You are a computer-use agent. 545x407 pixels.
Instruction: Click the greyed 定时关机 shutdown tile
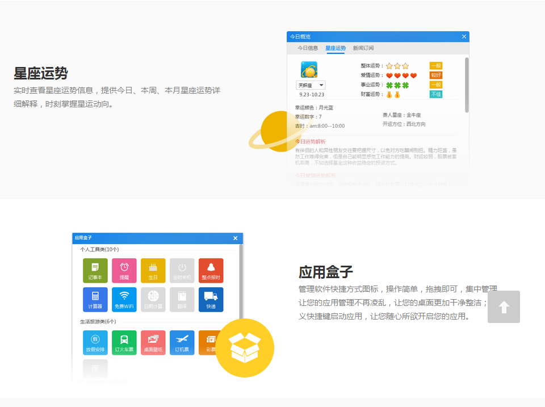click(x=182, y=270)
